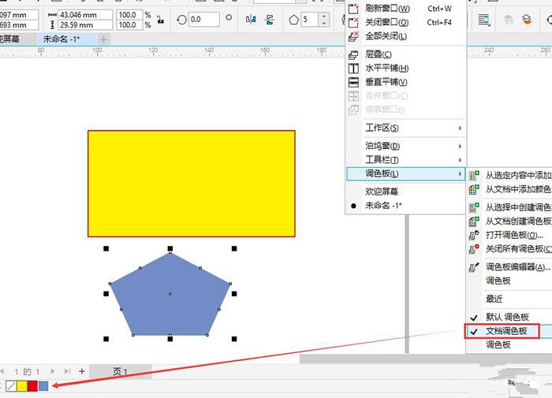Click the polygon sides icon
The width and height of the screenshot is (552, 398).
[293, 20]
